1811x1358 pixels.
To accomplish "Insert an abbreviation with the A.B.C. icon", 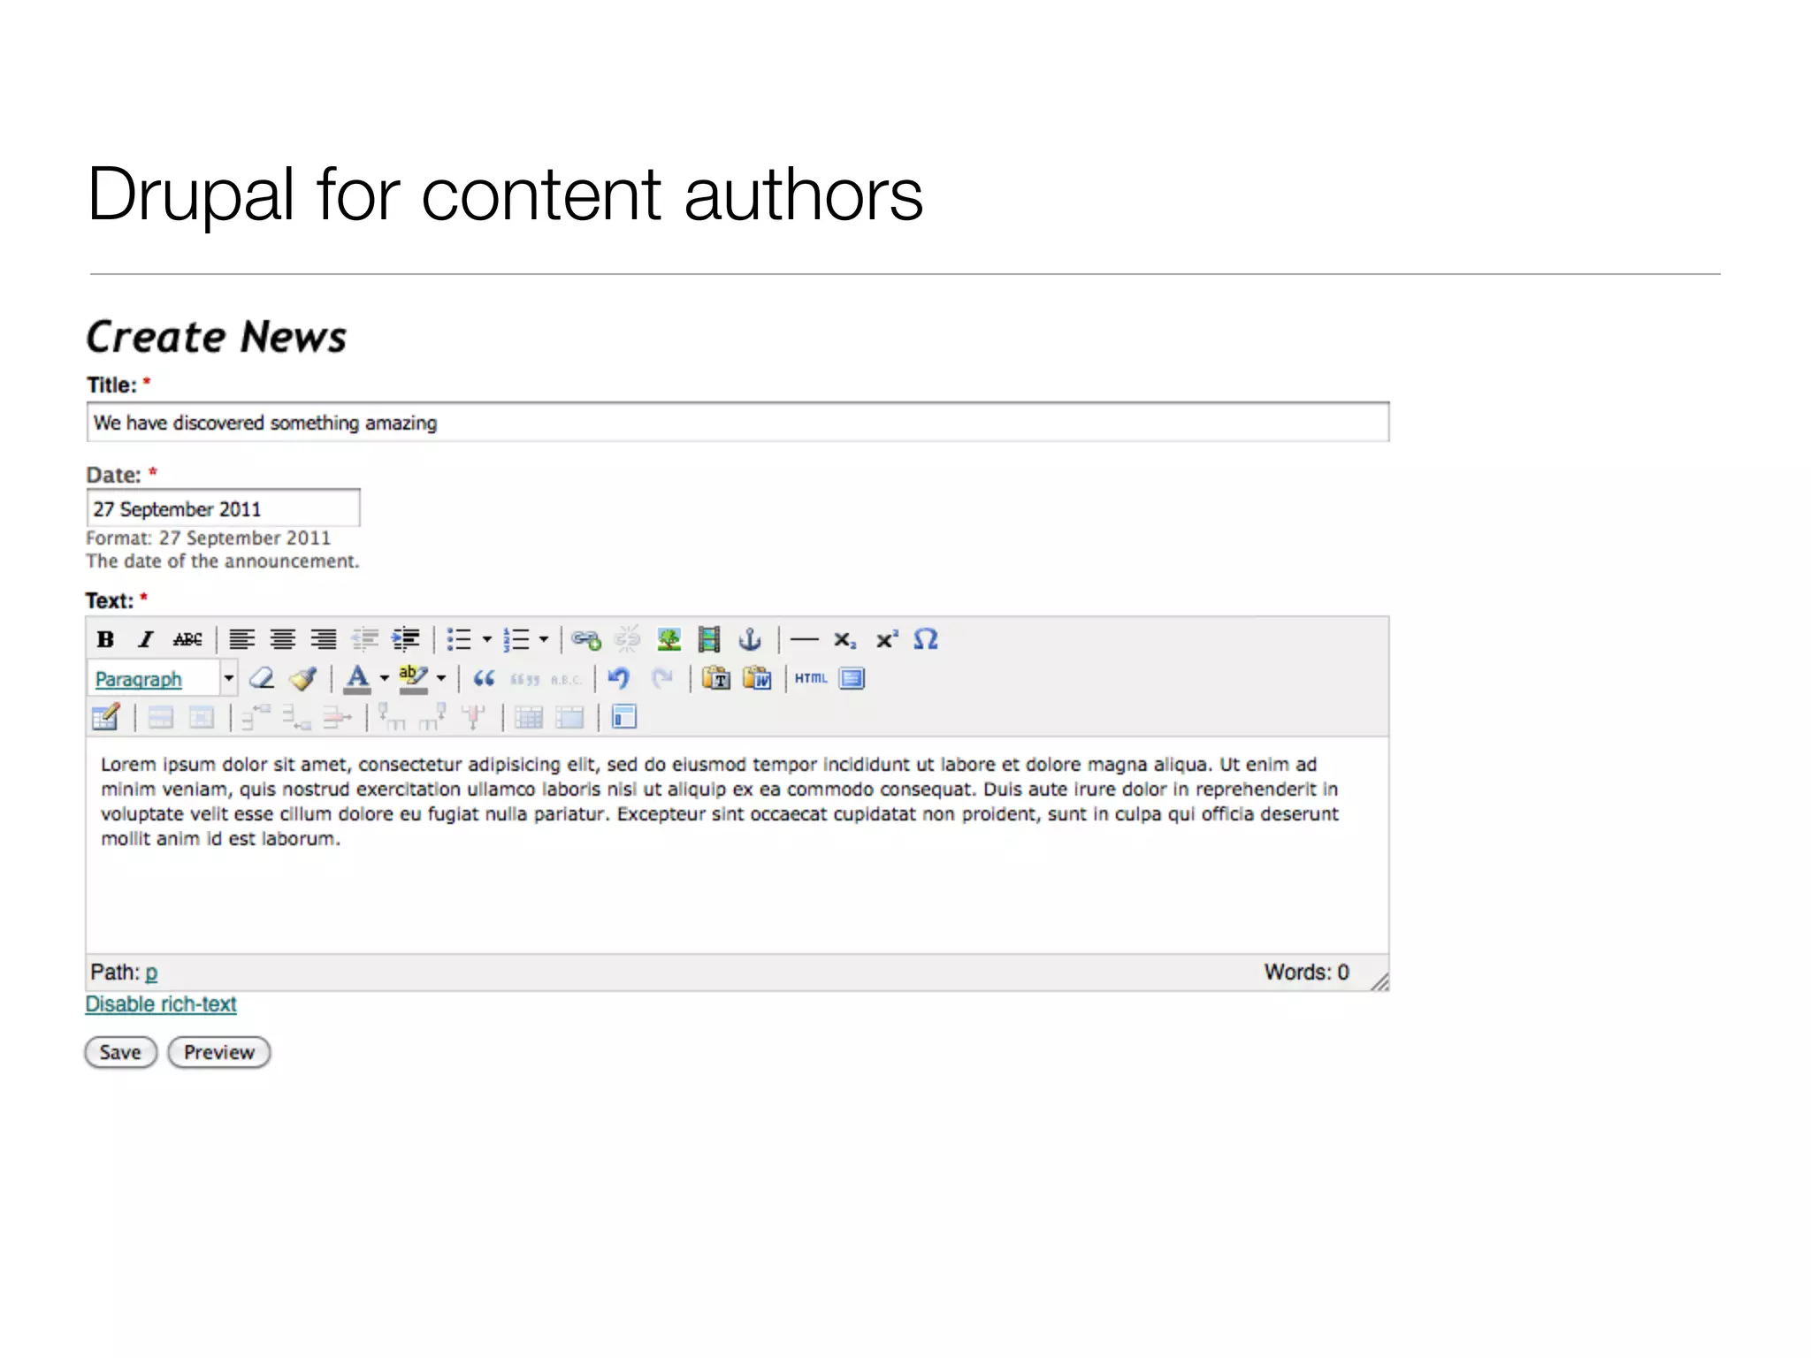I will [x=565, y=679].
